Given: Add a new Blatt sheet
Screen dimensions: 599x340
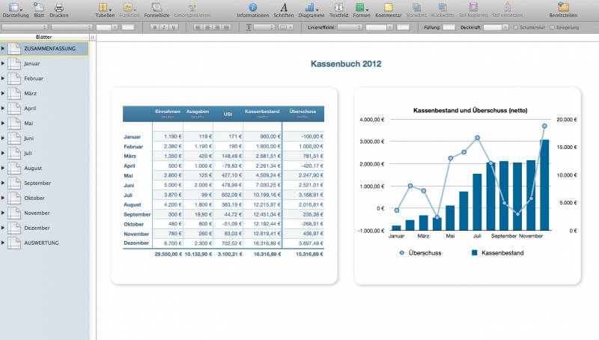Looking at the screenshot, I should point(39,7).
